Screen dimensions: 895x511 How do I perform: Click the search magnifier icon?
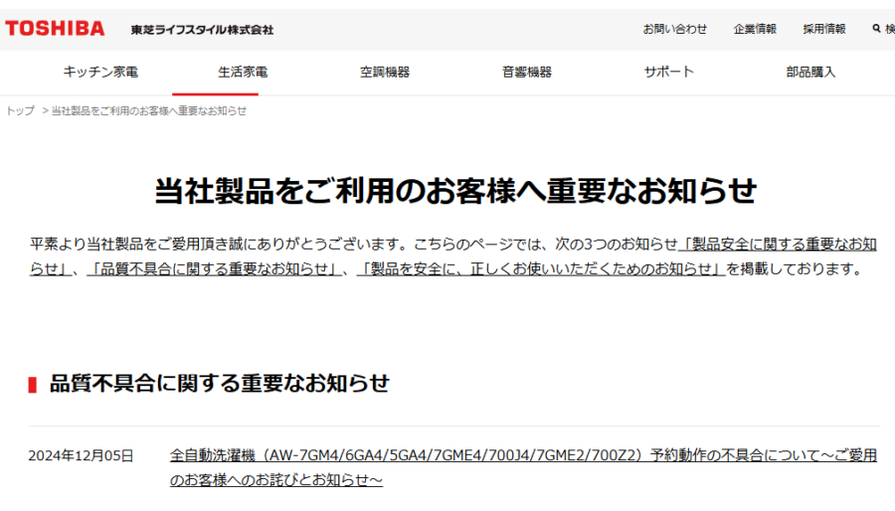(x=876, y=29)
